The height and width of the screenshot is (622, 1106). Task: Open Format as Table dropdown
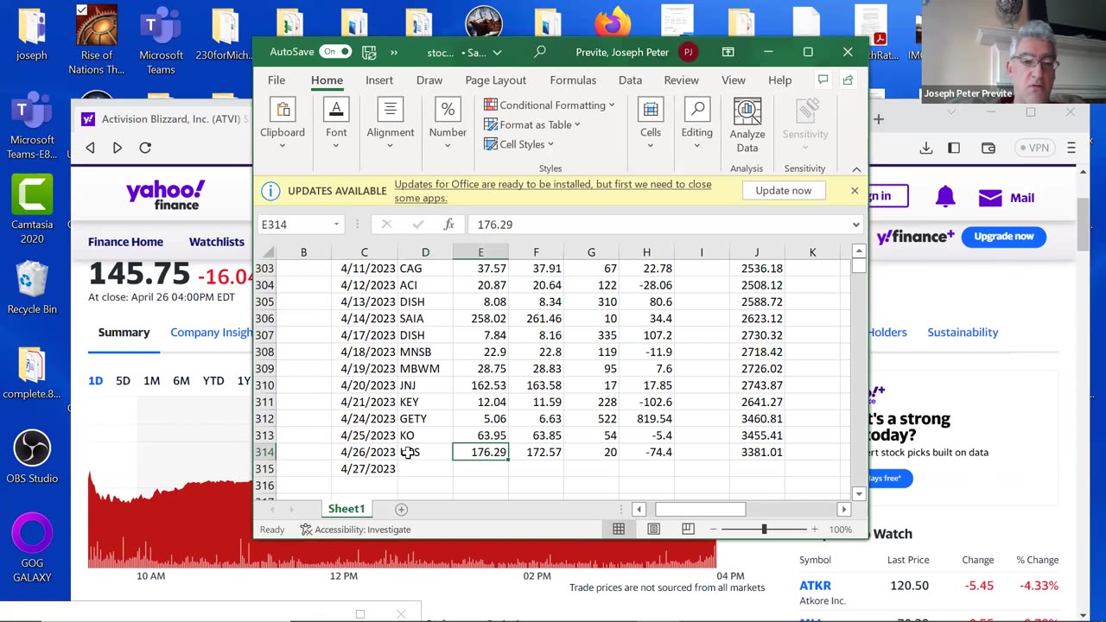pos(531,124)
